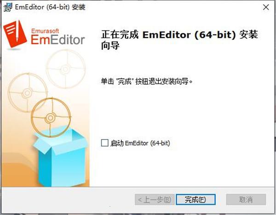Click the red Emurasoft brand text
Screen dimensions: 276x215
[x=45, y=31]
